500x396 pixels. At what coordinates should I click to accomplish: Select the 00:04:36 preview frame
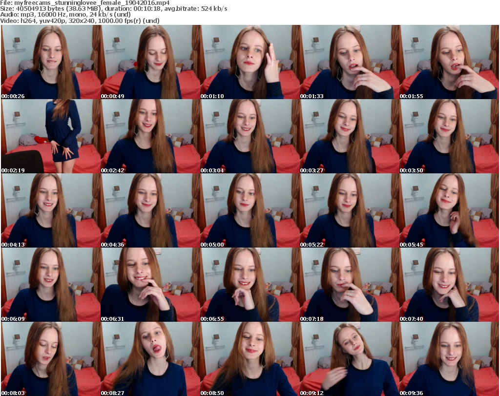(x=150, y=211)
